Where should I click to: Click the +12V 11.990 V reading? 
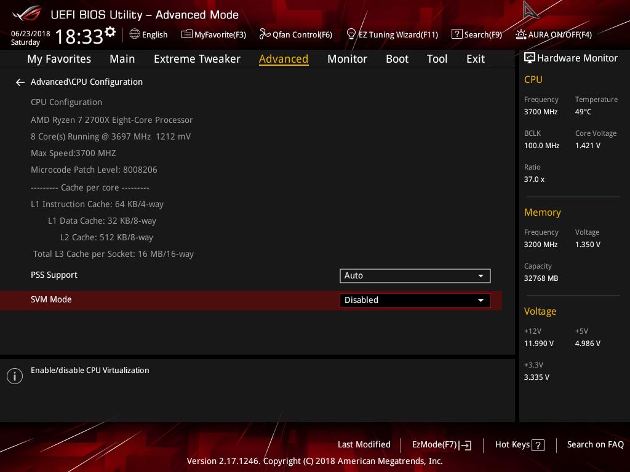click(539, 344)
